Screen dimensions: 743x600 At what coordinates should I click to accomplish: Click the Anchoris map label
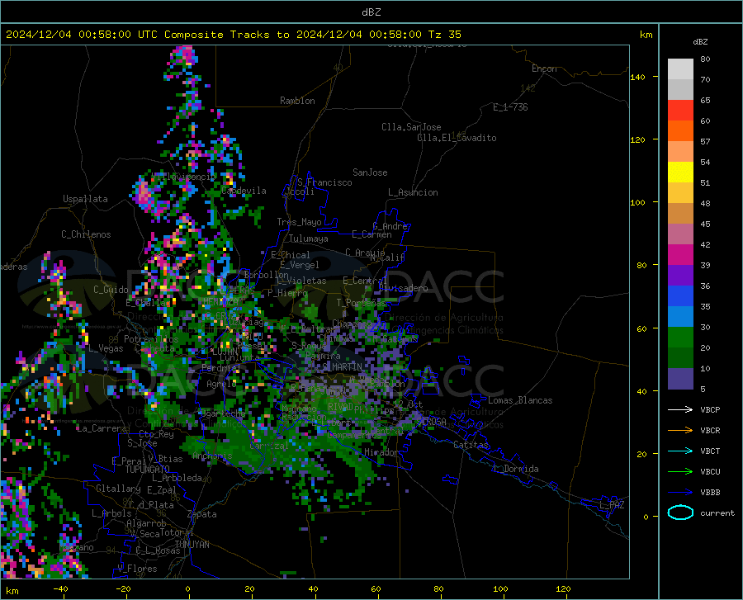click(x=212, y=456)
